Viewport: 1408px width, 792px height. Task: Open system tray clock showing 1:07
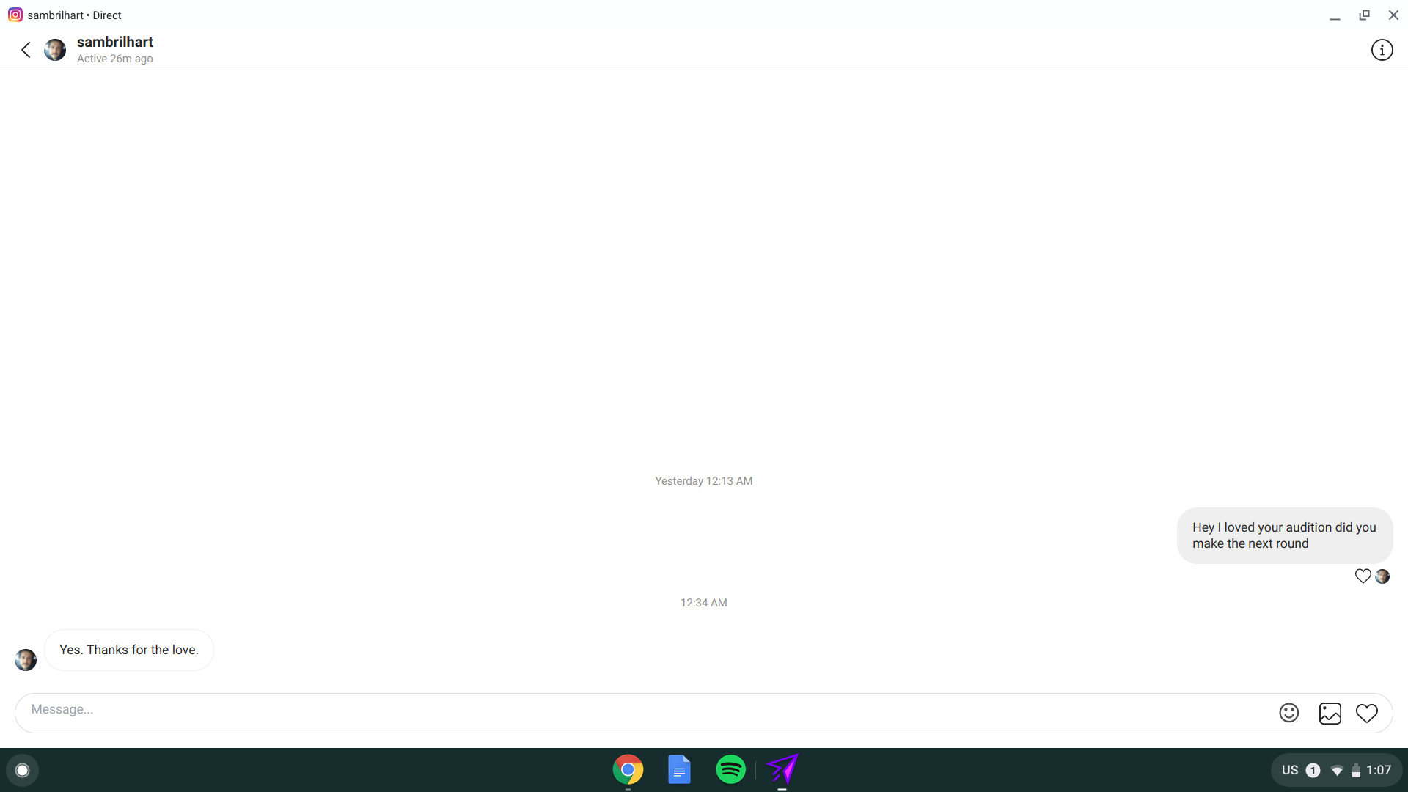click(x=1379, y=770)
